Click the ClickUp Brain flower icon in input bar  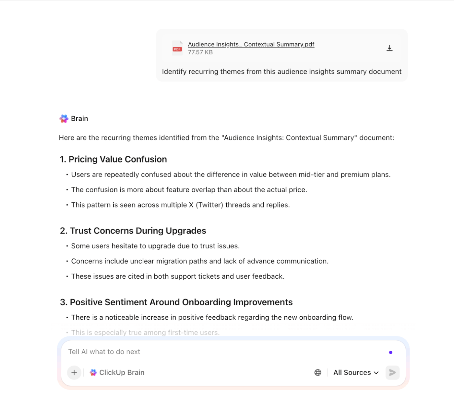[x=93, y=372]
